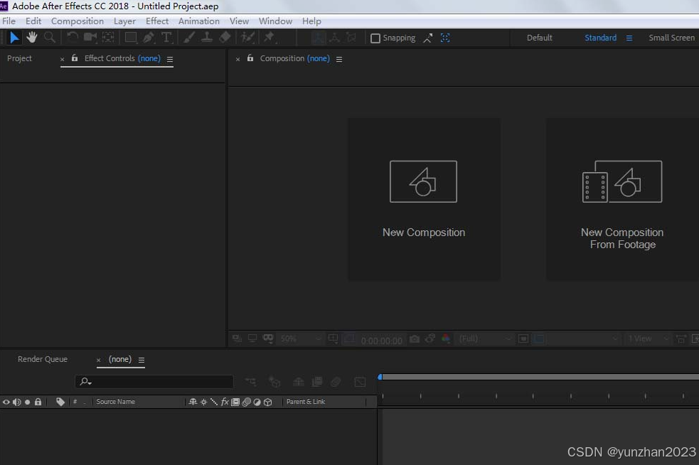Select the Unified Camera tool
This screenshot has width=699, height=465.
[90, 38]
